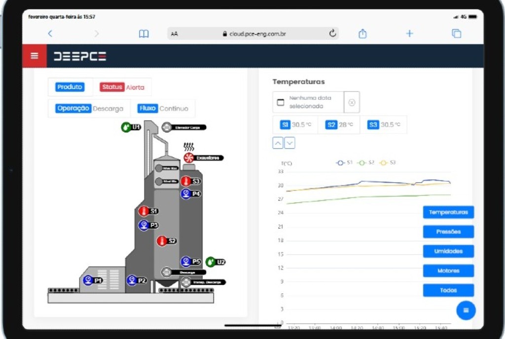Toggle S2 series in chart legend
505x339 pixels.
tap(366, 163)
